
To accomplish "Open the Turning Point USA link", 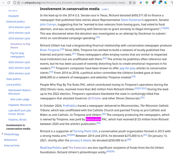I will point(85,131).
